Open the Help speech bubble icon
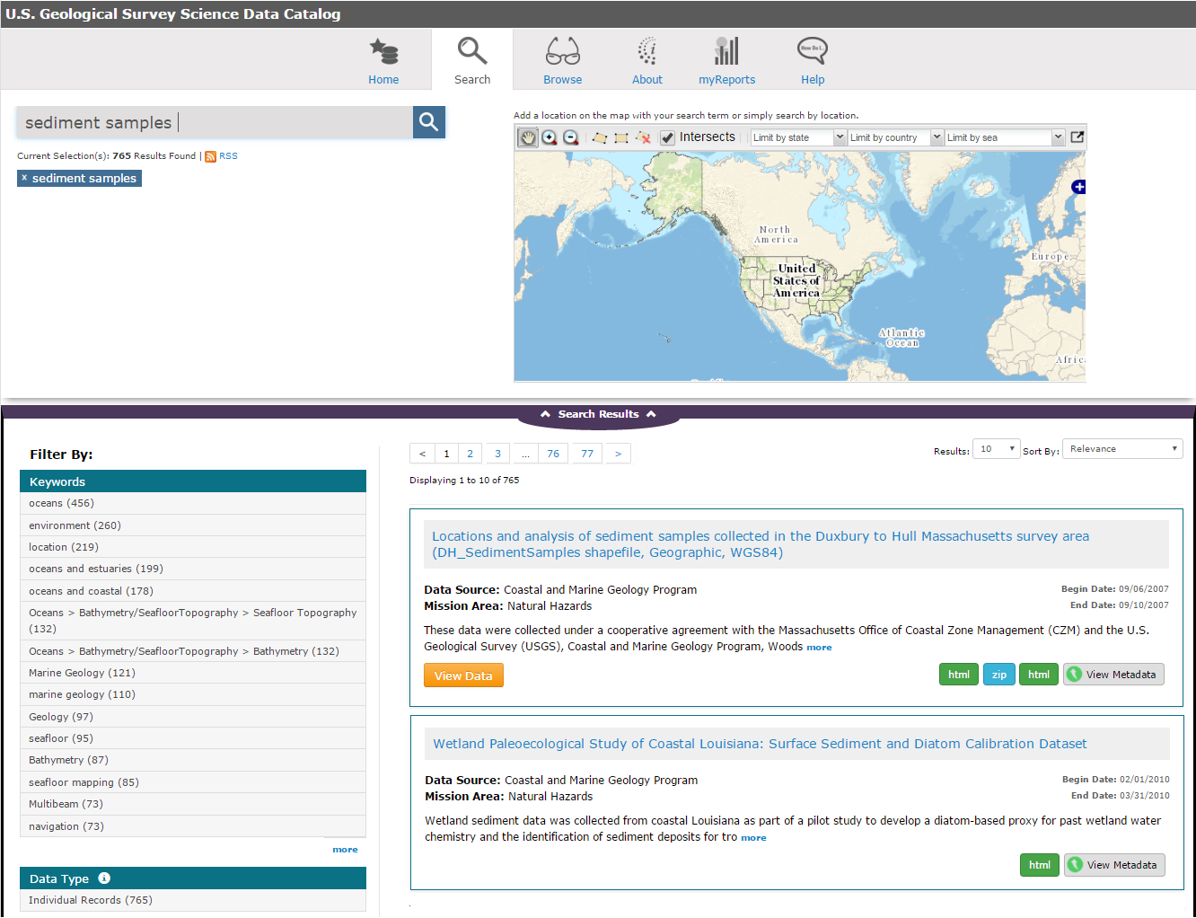Image resolution: width=1196 pixels, height=918 pixels. pos(813,50)
